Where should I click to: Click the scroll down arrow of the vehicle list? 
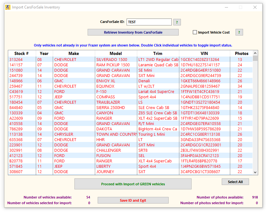tap(255, 172)
